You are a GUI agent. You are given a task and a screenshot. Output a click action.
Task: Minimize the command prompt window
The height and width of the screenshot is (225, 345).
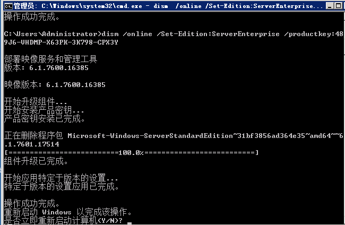330,6
